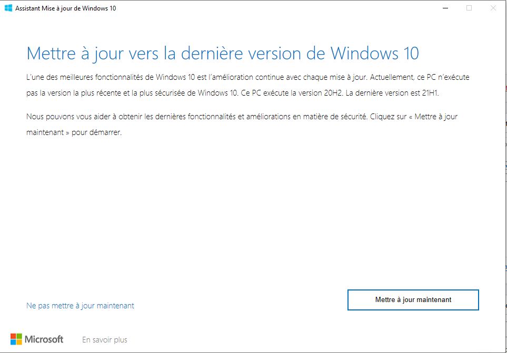The width and height of the screenshot is (507, 353).
Task: Open the "En savoir plus" link
Action: 104,340
